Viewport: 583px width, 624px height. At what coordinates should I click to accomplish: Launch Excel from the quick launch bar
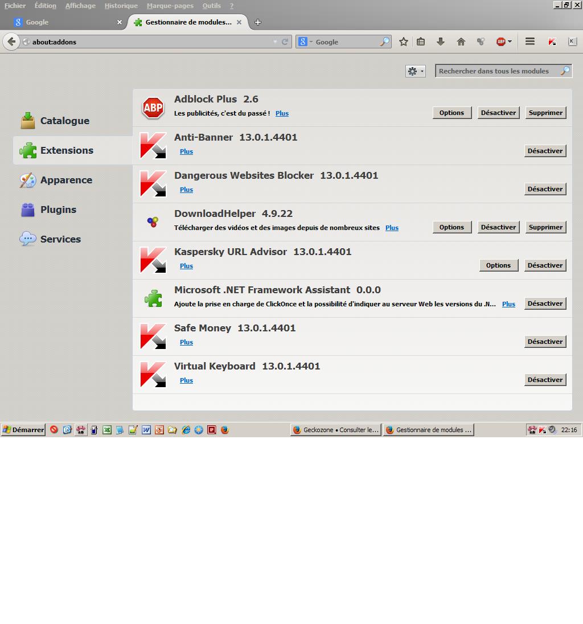pos(106,430)
